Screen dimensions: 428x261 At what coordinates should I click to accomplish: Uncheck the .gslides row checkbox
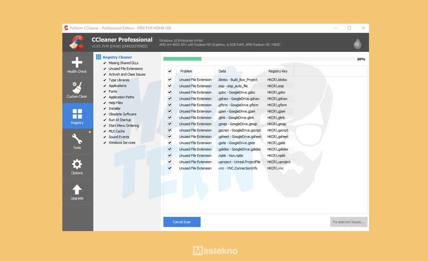(x=170, y=149)
